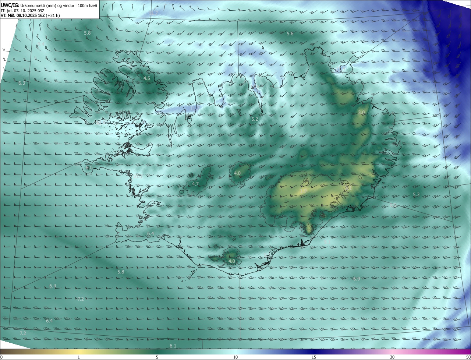This screenshot has height=360, width=471.
Task: Click the '0' tick label on the color scale
Action: [1, 357]
